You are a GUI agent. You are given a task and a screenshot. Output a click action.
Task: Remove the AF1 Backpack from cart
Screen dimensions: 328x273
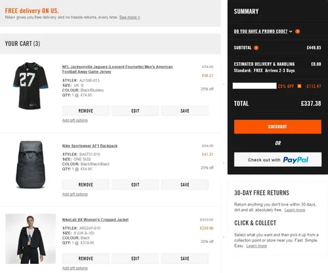[x=86, y=185]
